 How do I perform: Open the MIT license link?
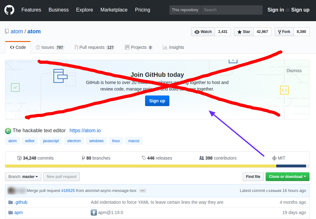pyautogui.click(x=279, y=158)
